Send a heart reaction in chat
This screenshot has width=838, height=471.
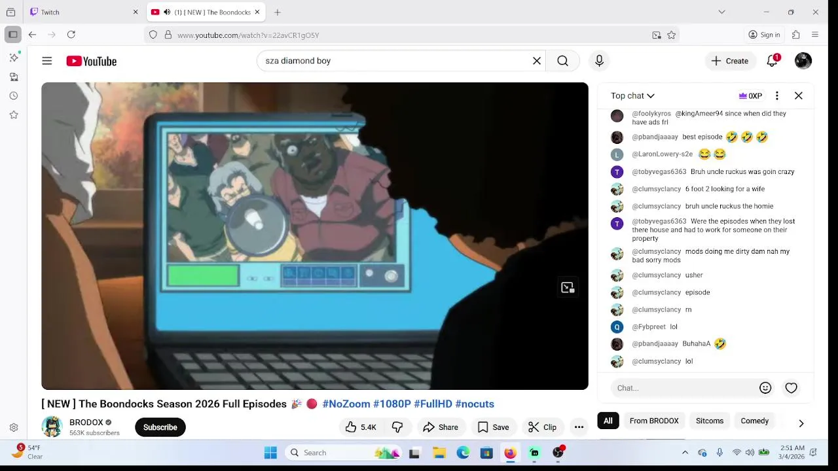(x=791, y=388)
